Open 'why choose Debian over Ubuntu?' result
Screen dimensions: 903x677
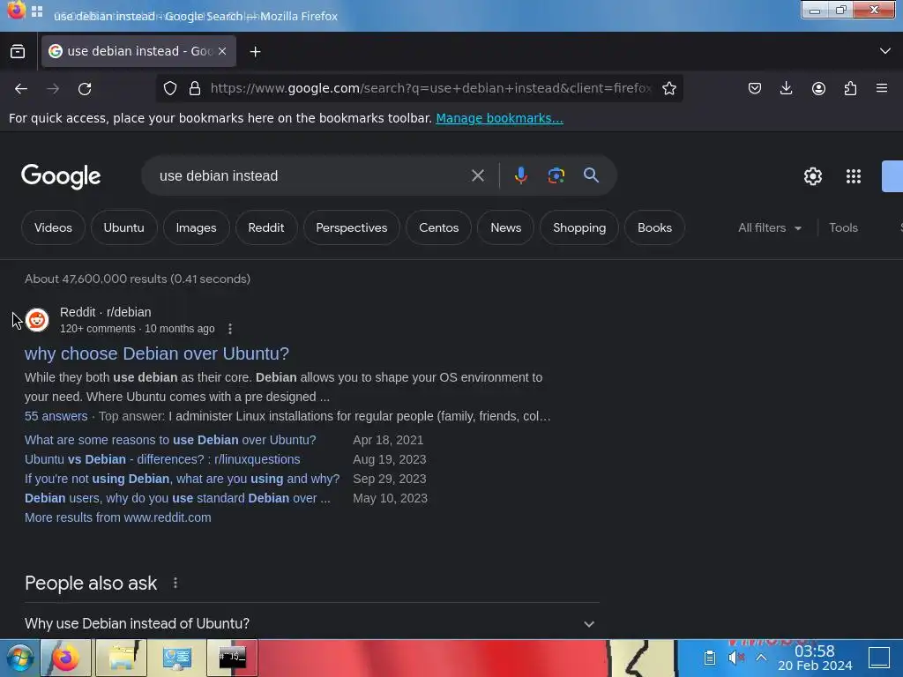tap(157, 353)
